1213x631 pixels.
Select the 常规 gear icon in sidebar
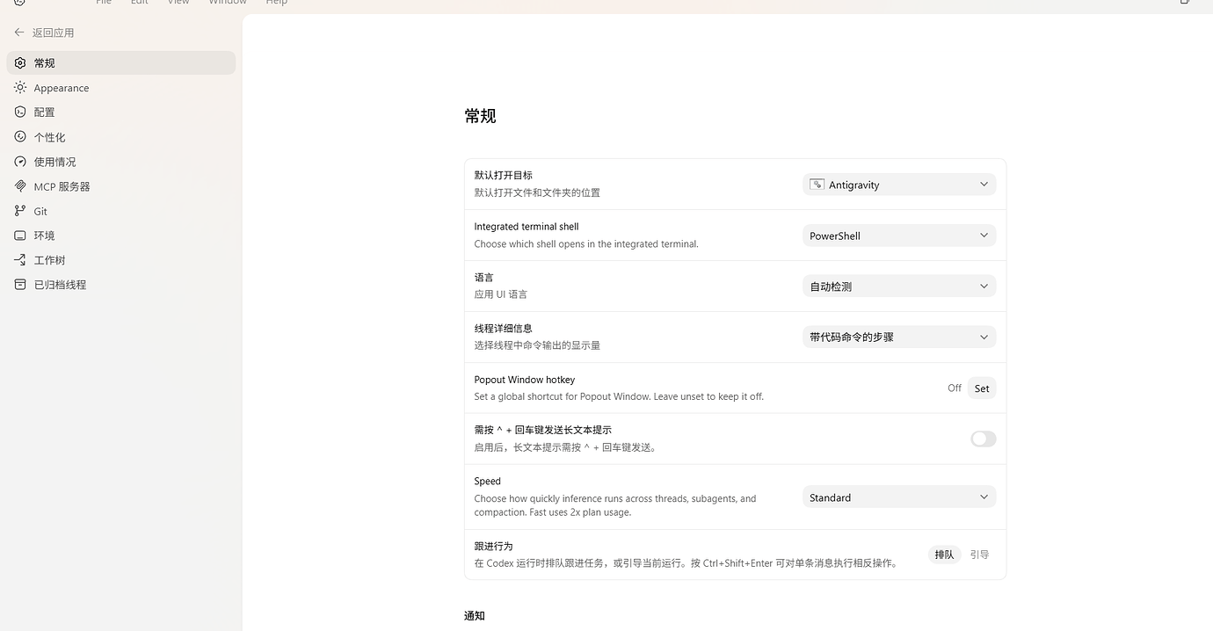coord(20,63)
